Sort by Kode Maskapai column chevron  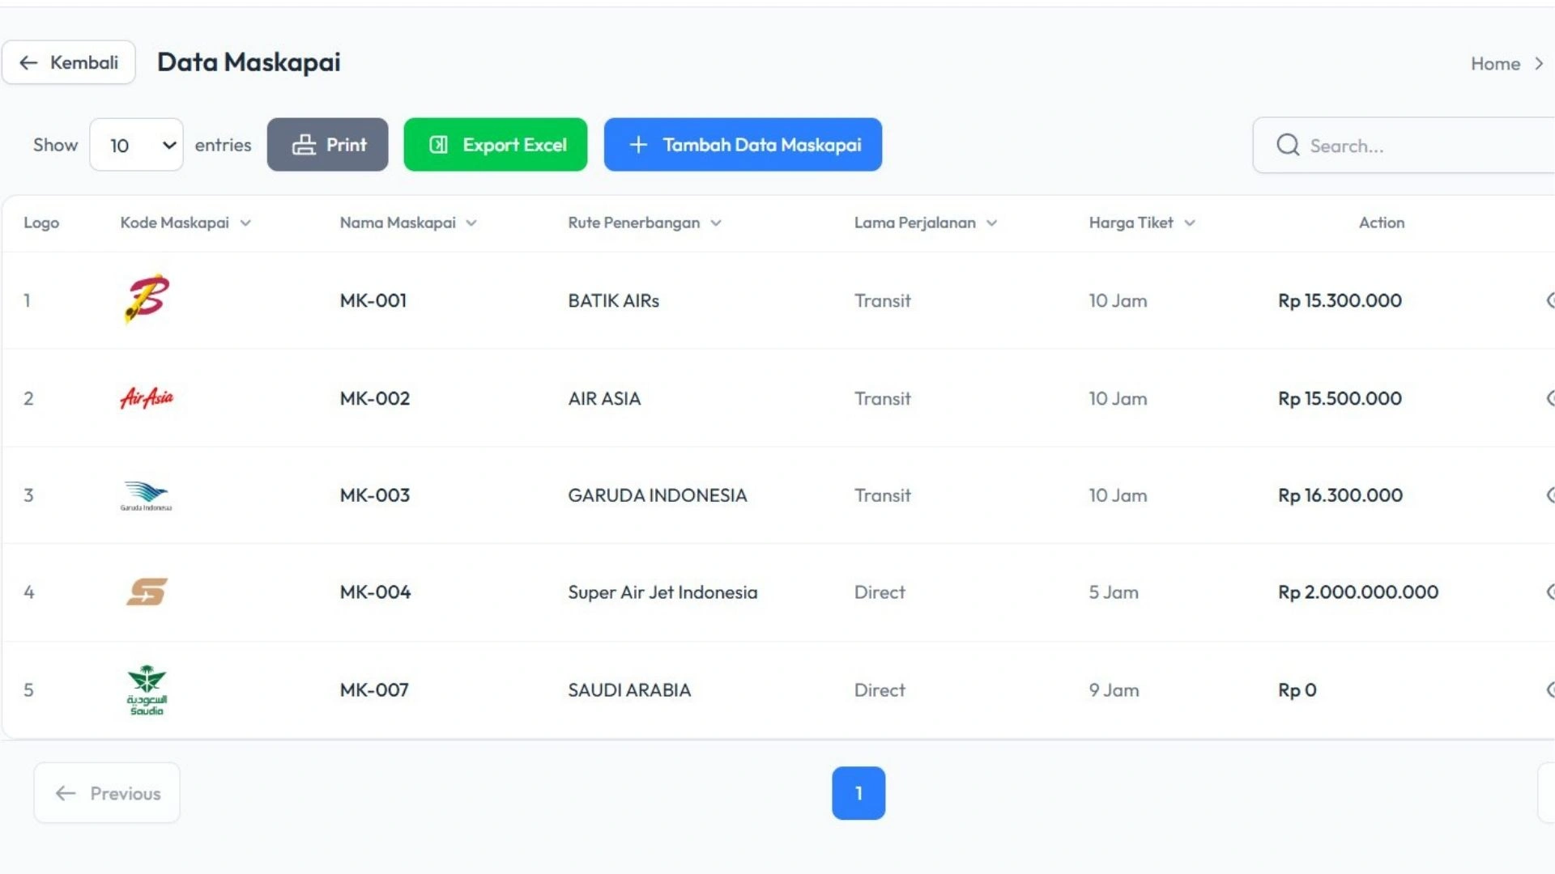pyautogui.click(x=245, y=223)
